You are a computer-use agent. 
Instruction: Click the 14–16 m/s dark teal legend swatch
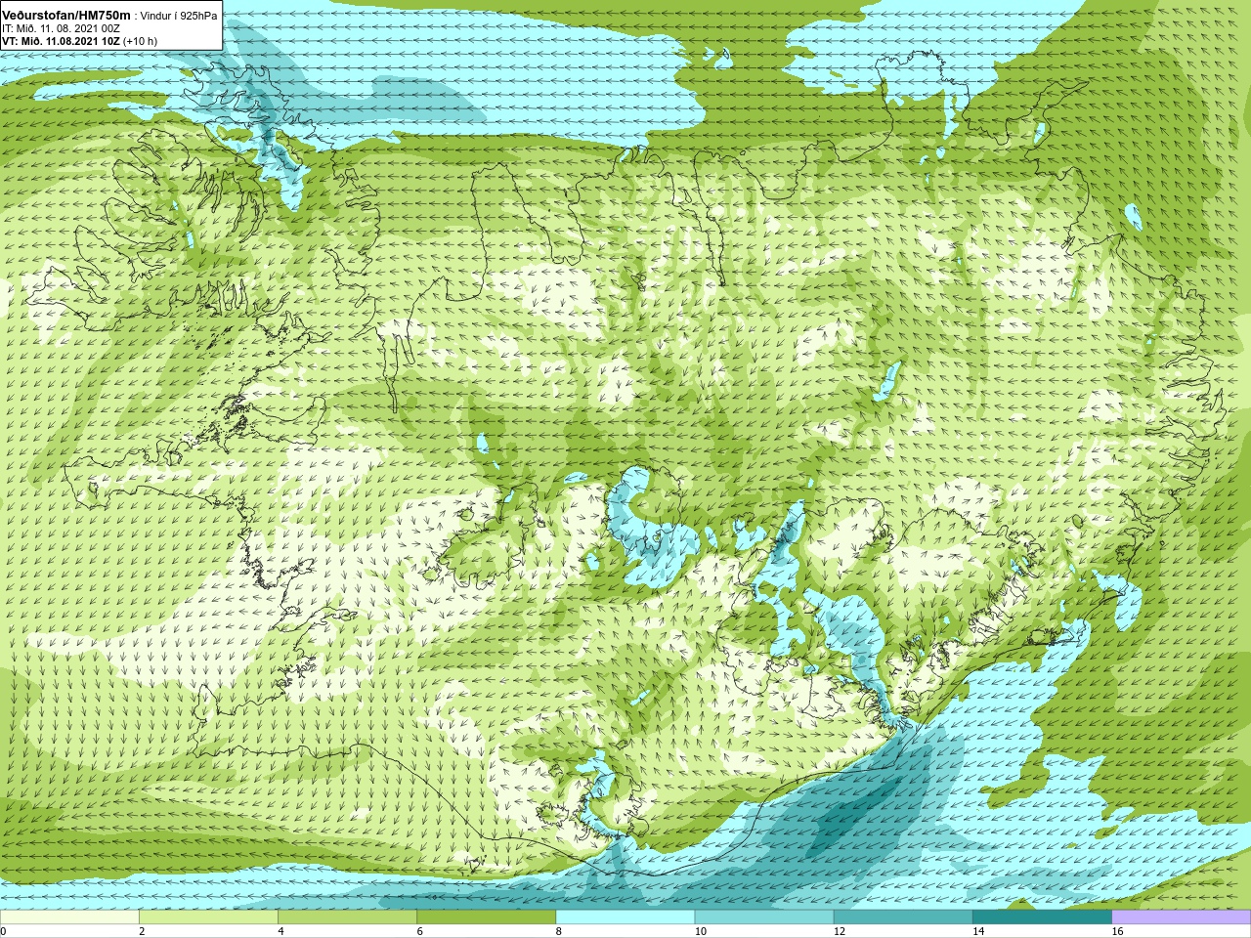[x=1042, y=917]
